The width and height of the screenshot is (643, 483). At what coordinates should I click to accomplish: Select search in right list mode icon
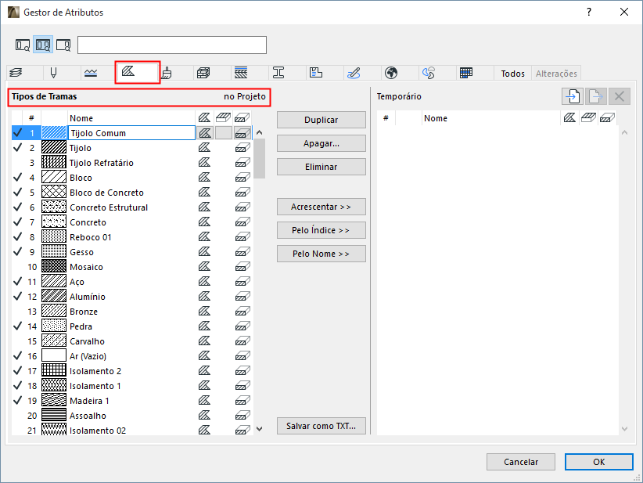(x=63, y=45)
